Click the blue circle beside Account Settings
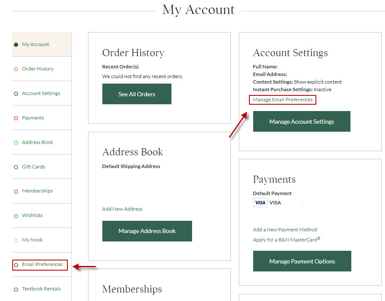 16,94
